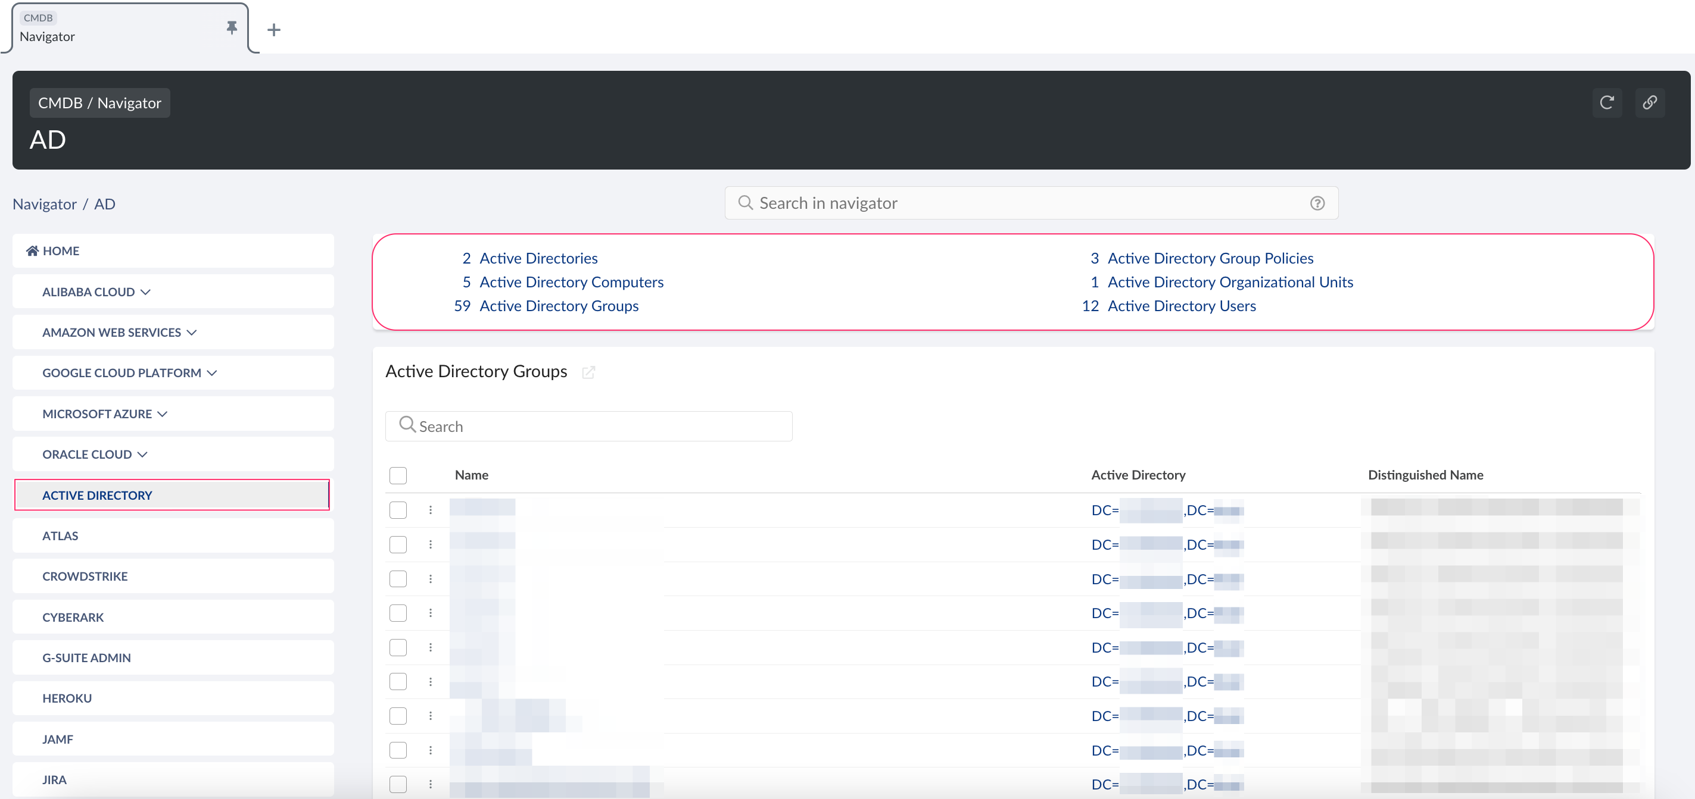
Task: Check the first group row checkbox
Action: pyautogui.click(x=398, y=510)
